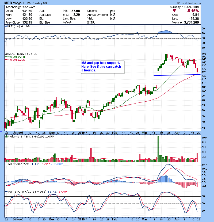The width and height of the screenshot is (214, 222).
Task: Click the 12.5 tick on MACD axis
Action: 204,165
